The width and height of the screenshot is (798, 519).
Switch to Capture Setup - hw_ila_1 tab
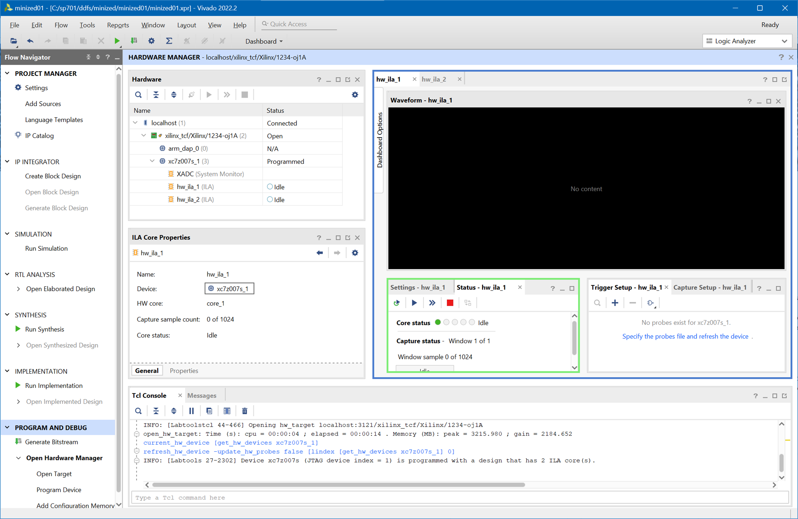(x=710, y=287)
